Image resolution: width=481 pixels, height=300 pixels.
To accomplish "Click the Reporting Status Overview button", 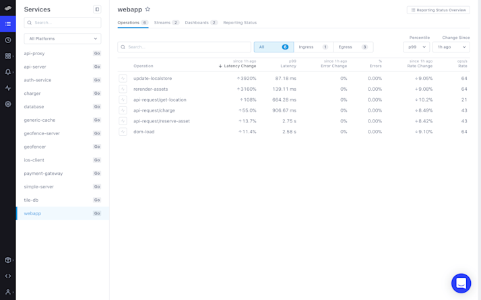I will pos(439,10).
